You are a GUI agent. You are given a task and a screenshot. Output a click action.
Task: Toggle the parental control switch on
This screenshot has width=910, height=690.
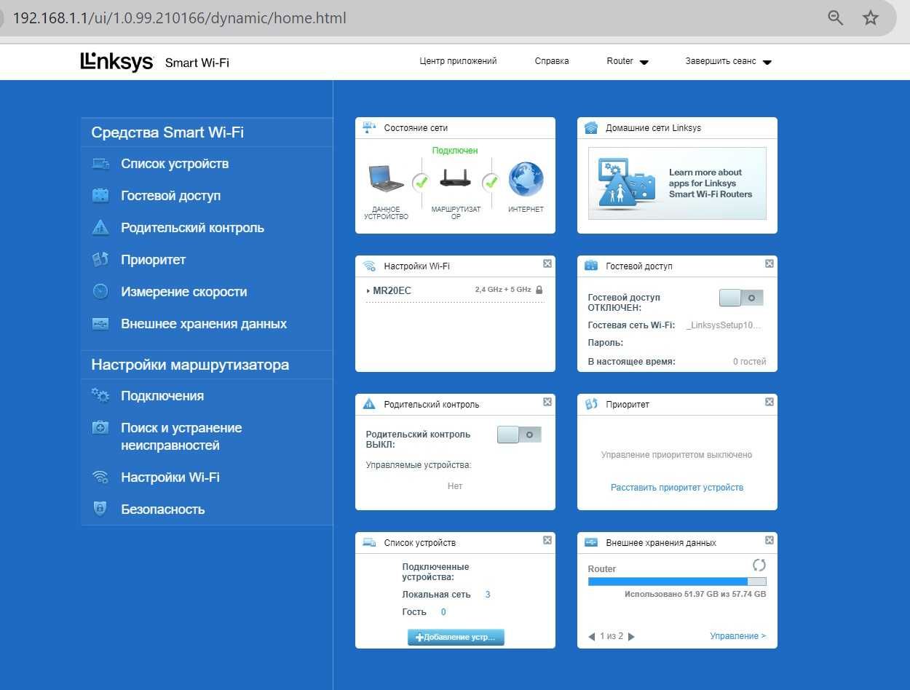tap(519, 435)
